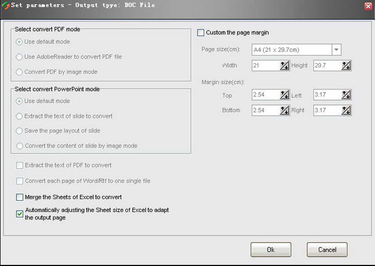The height and width of the screenshot is (266, 375).
Task: Click the 'Select convert PDF mode' group label
Action: (47, 29)
